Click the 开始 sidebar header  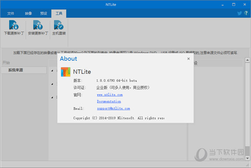tap(6, 63)
